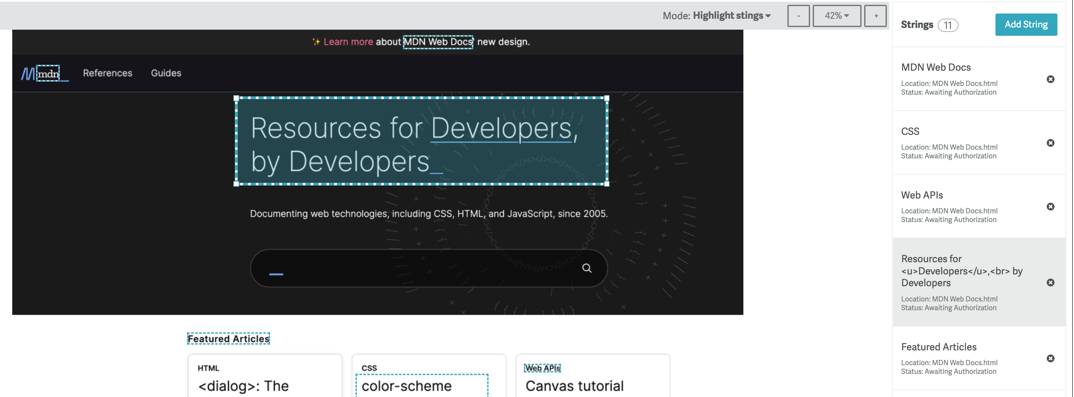1074x397 pixels.
Task: Click the Add String button
Action: [x=1026, y=24]
